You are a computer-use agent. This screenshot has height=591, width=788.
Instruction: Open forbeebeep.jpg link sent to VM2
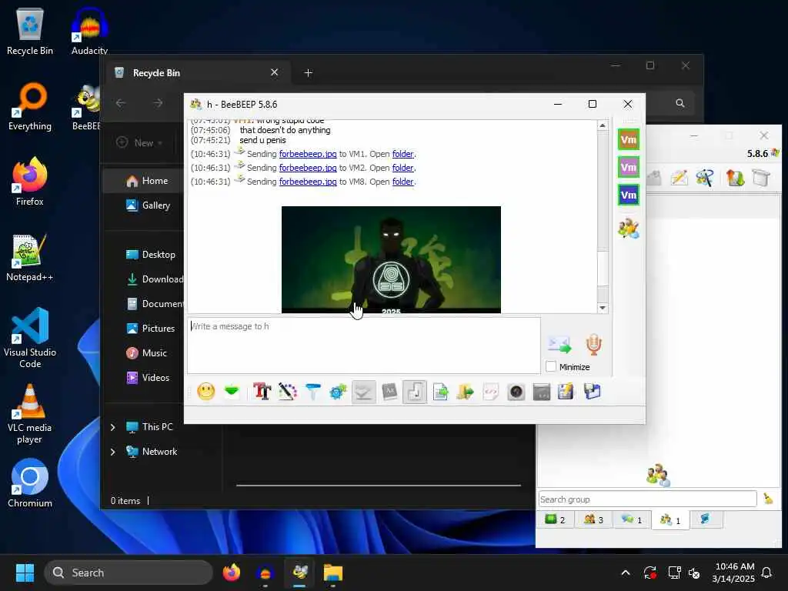pyautogui.click(x=308, y=168)
